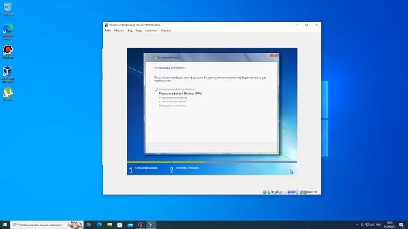Open Microsoft Edge from the taskbar
The image size is (408, 229).
(99, 225)
